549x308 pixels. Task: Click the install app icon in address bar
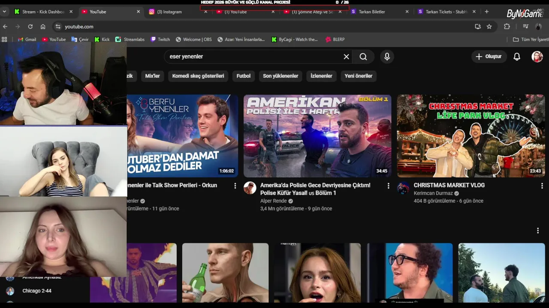click(x=478, y=27)
